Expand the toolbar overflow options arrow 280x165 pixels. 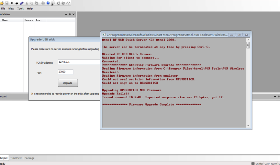(x=52, y=4)
